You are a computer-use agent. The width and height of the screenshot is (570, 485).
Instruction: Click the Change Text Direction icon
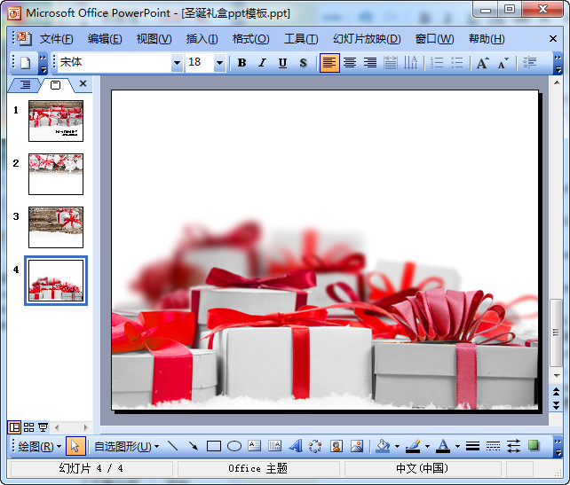click(x=411, y=63)
